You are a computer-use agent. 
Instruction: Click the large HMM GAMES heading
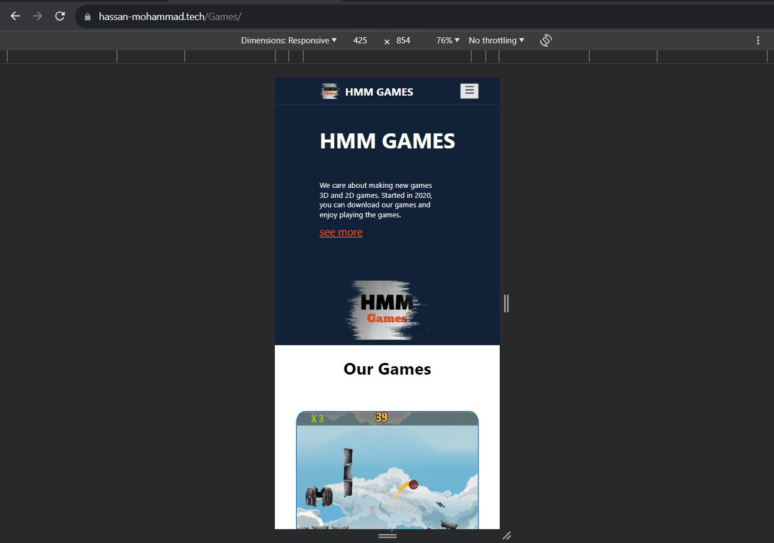pyautogui.click(x=387, y=141)
